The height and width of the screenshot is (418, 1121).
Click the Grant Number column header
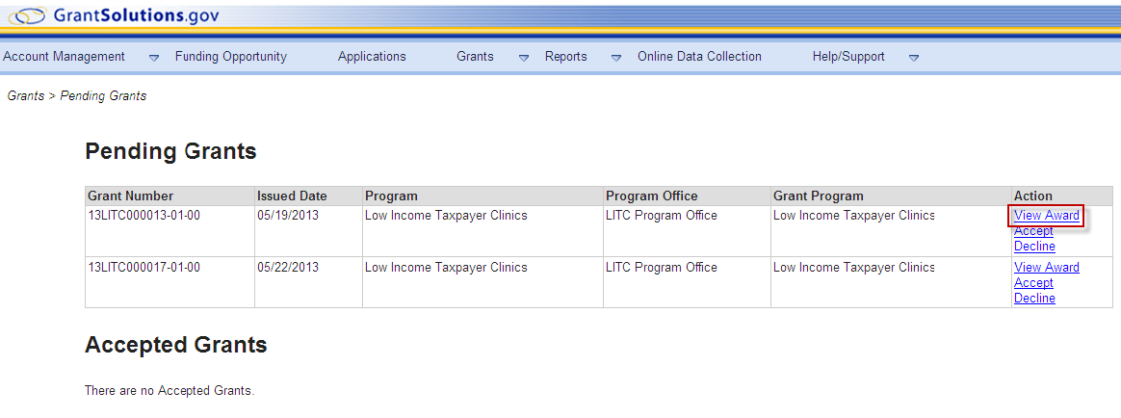[x=131, y=196]
